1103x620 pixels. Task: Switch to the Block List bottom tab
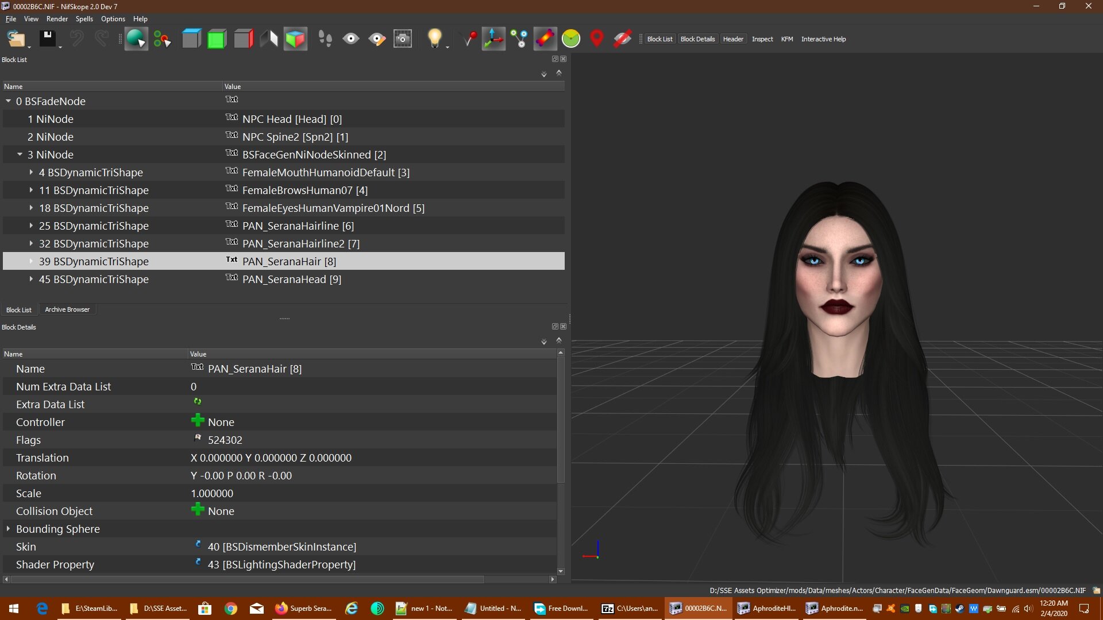tap(19, 310)
